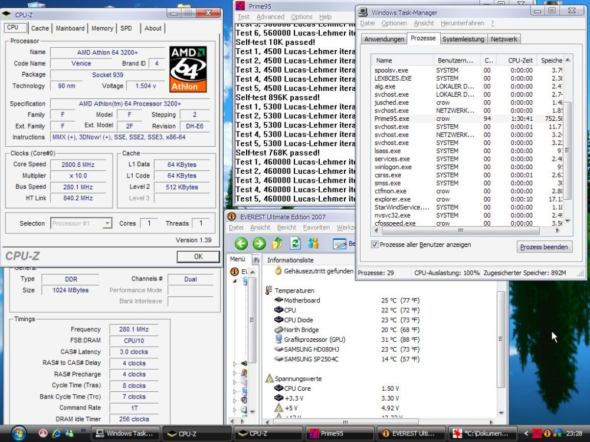Open the CPU-Z Memory tab
Image resolution: width=590 pixels, height=442 pixels.
click(x=102, y=28)
